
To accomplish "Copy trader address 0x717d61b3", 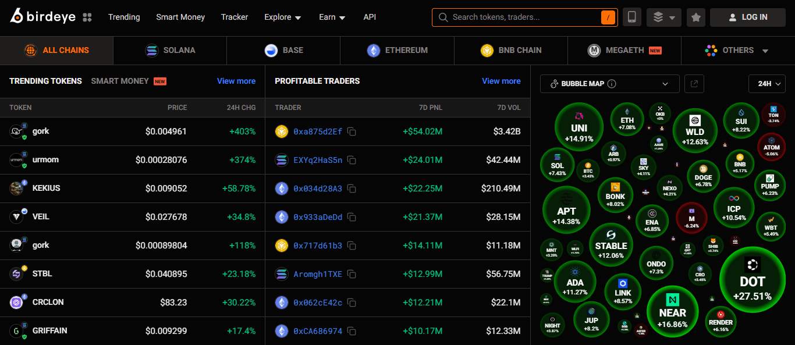I will [352, 246].
